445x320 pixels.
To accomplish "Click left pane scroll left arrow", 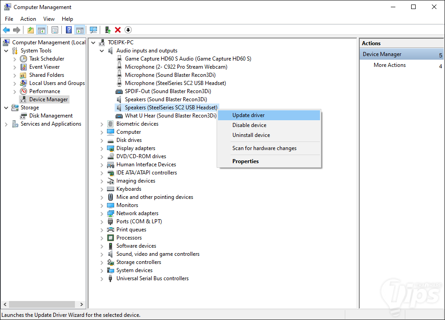I will (5, 304).
